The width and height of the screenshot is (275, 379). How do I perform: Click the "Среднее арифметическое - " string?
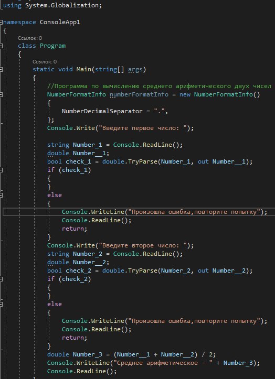coord(163,363)
